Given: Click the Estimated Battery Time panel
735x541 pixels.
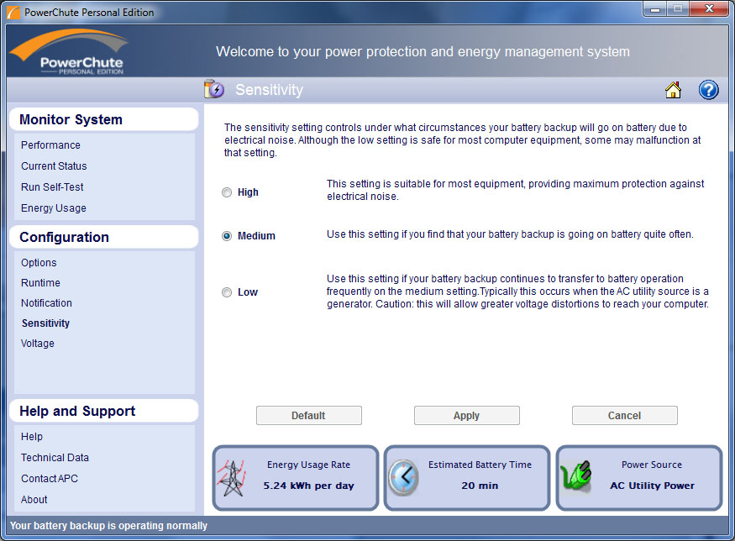Looking at the screenshot, I should (467, 478).
